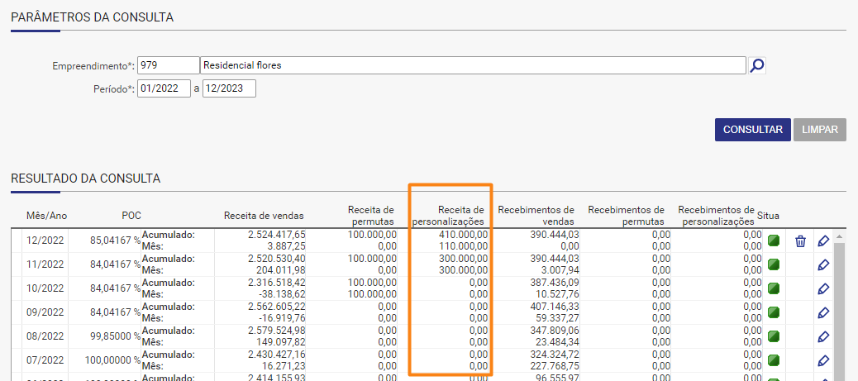The width and height of the screenshot is (858, 381).
Task: Click POC value 99,85000 %
Action: coord(115,337)
